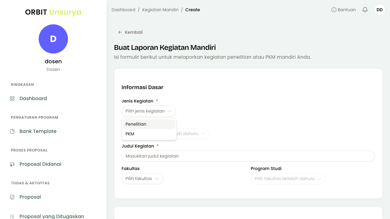Open the Pilih jenis kegiatan dropdown
390x219 pixels.
pyautogui.click(x=149, y=111)
